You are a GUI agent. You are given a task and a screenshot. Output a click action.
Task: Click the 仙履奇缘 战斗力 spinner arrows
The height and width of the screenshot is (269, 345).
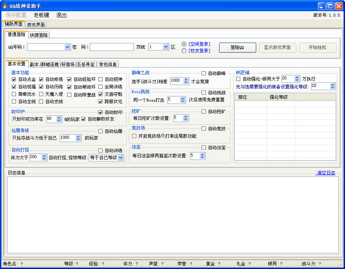[78, 138]
